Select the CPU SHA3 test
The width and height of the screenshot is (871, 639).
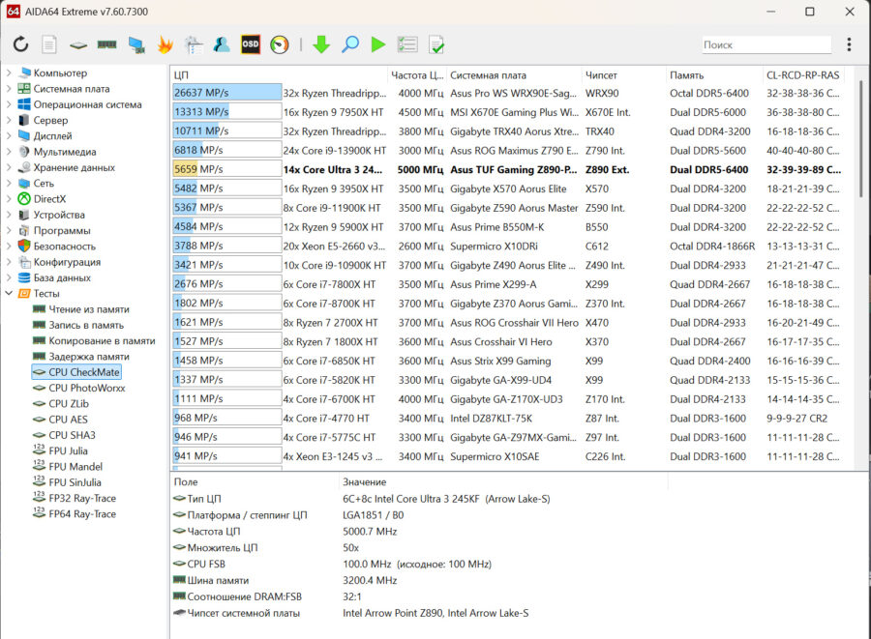click(72, 435)
